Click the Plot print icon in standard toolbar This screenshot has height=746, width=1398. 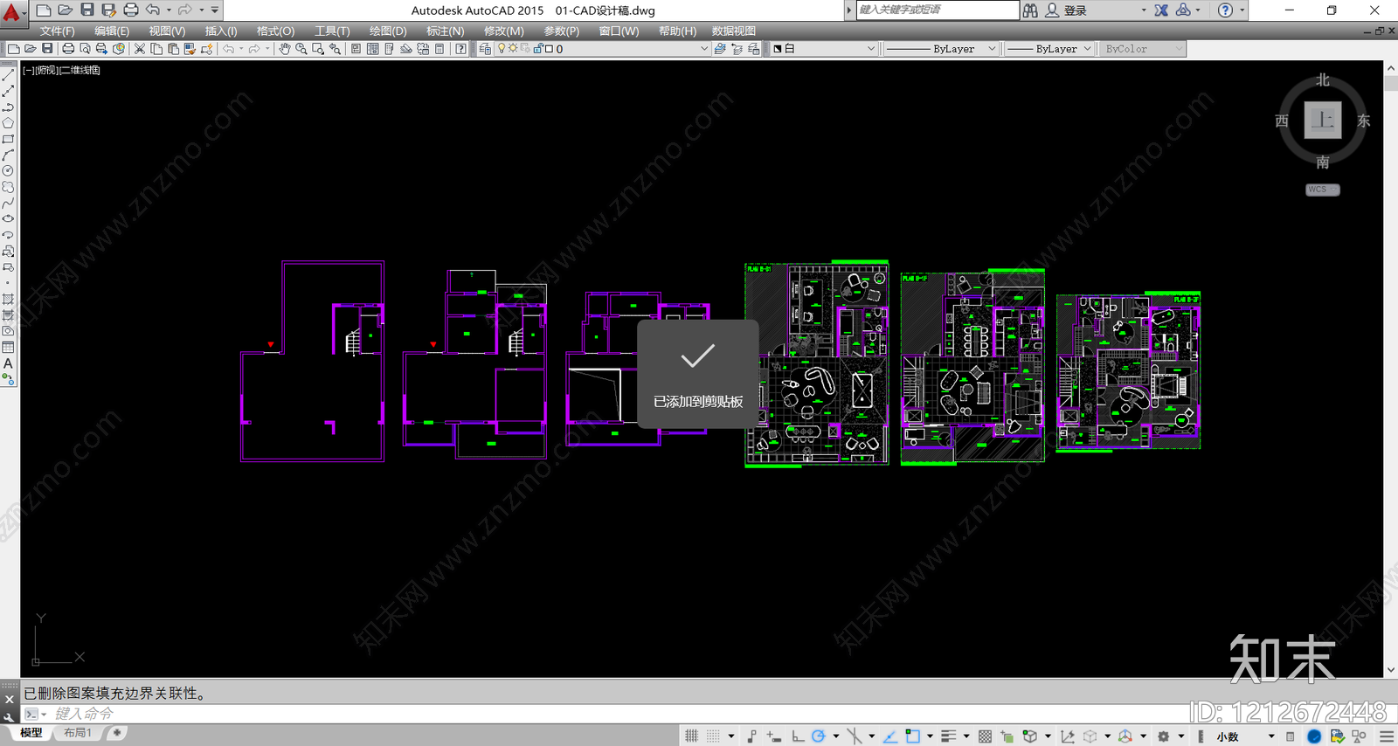click(68, 49)
